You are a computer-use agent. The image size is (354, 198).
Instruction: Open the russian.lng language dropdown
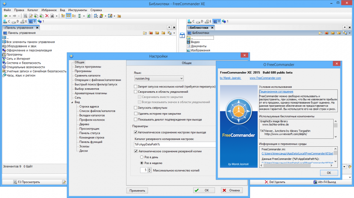(159, 78)
